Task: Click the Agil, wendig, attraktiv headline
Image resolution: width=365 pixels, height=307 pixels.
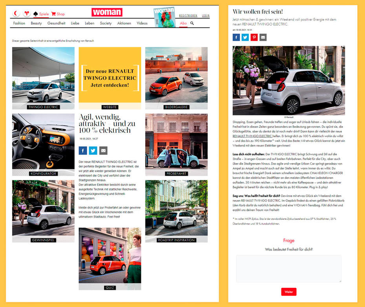Action: 107,124
